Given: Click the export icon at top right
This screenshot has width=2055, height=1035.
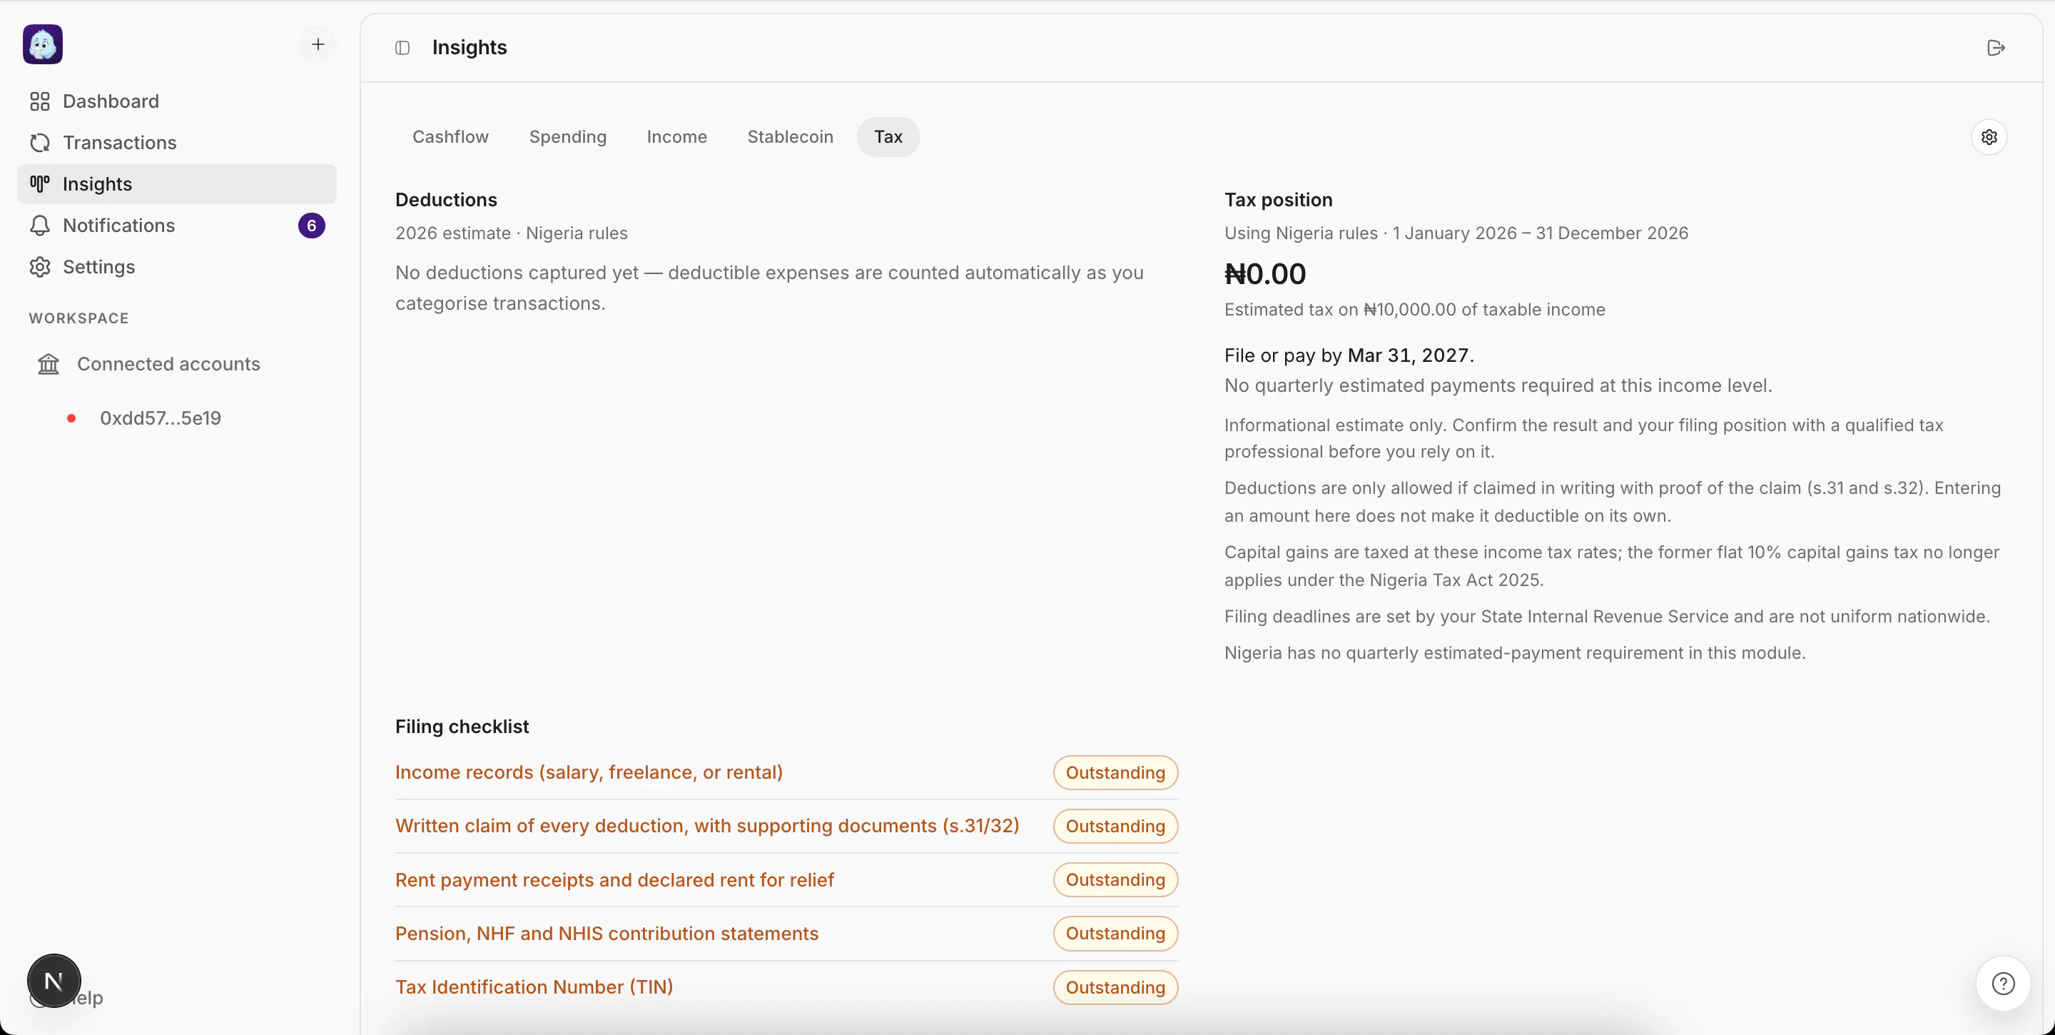Looking at the screenshot, I should point(1996,48).
